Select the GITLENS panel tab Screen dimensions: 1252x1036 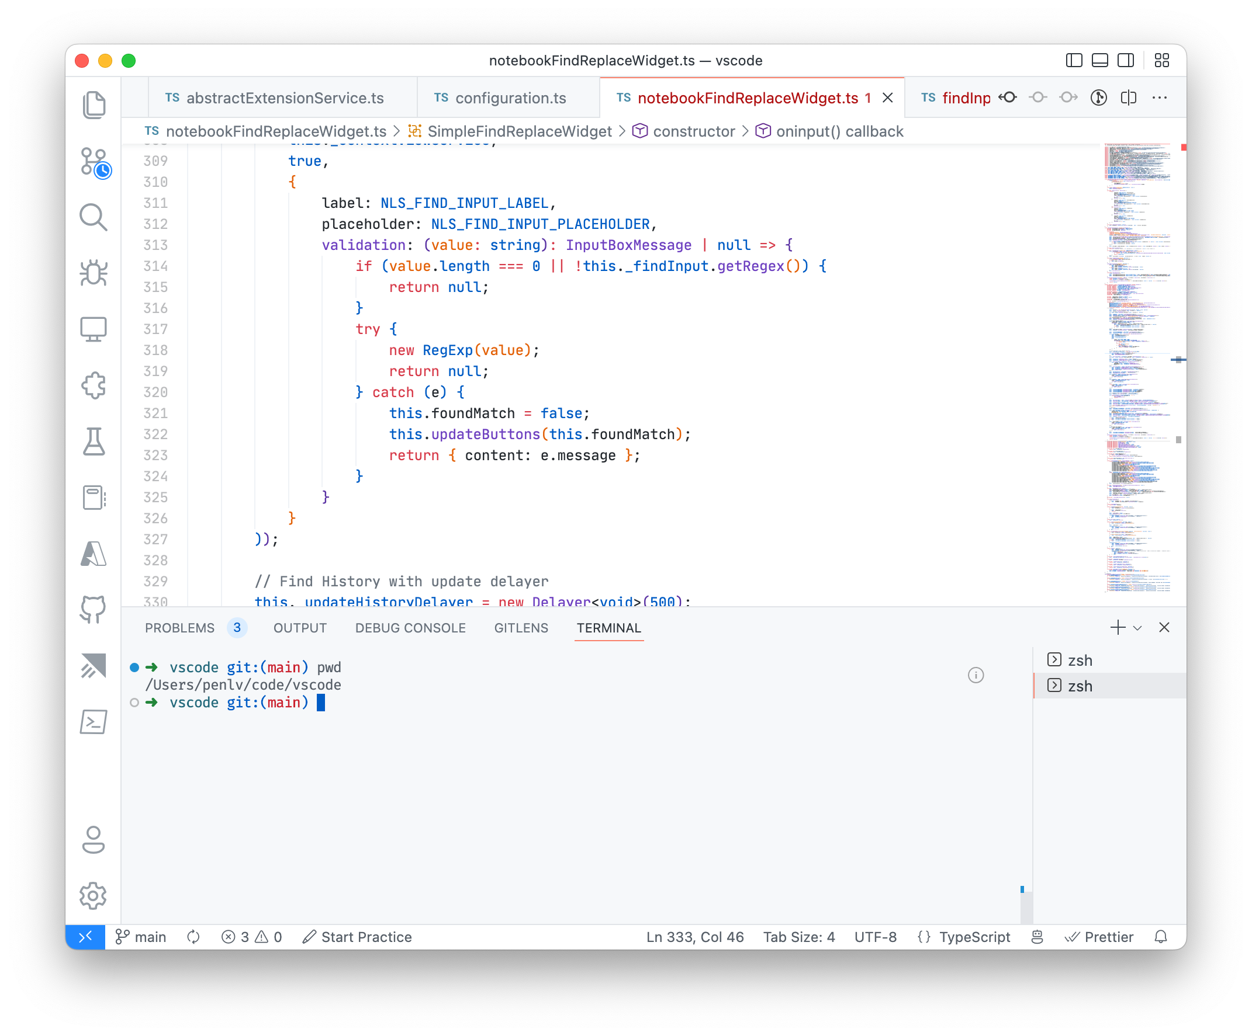click(520, 627)
